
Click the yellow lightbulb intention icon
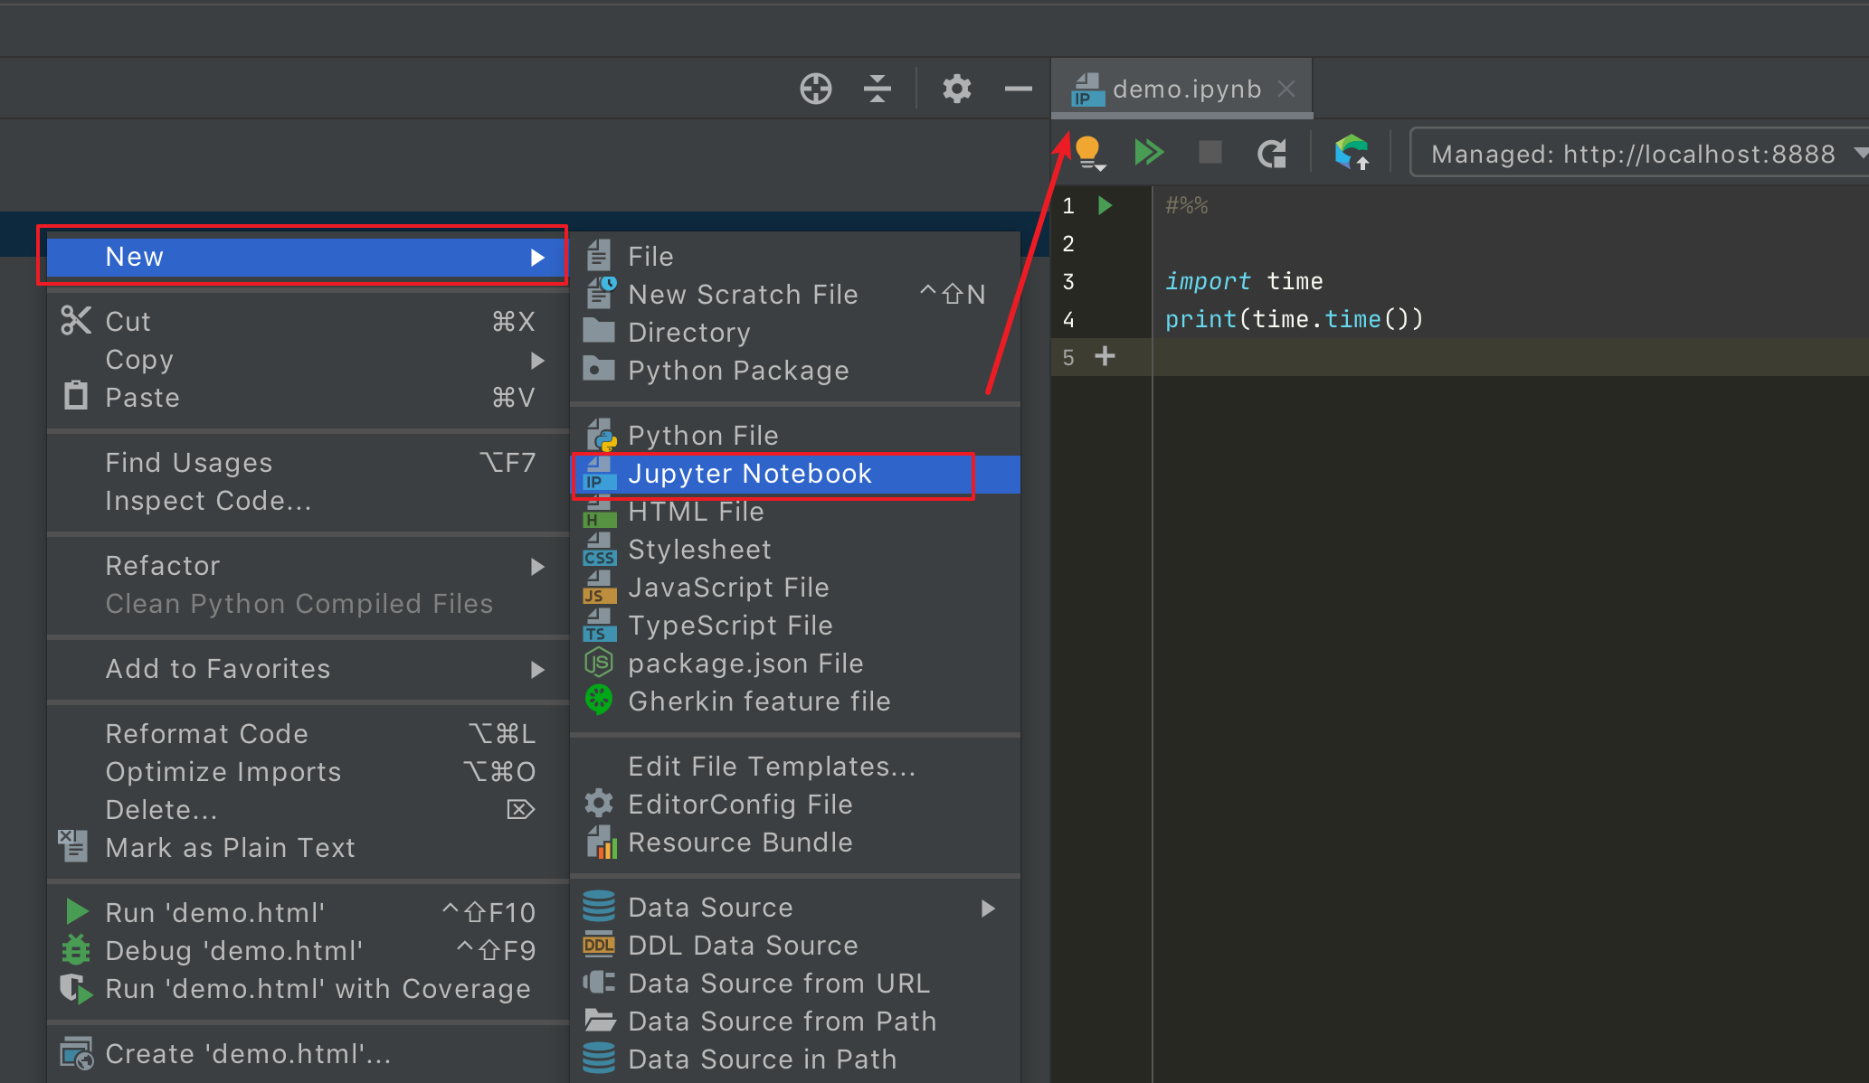coord(1088,152)
